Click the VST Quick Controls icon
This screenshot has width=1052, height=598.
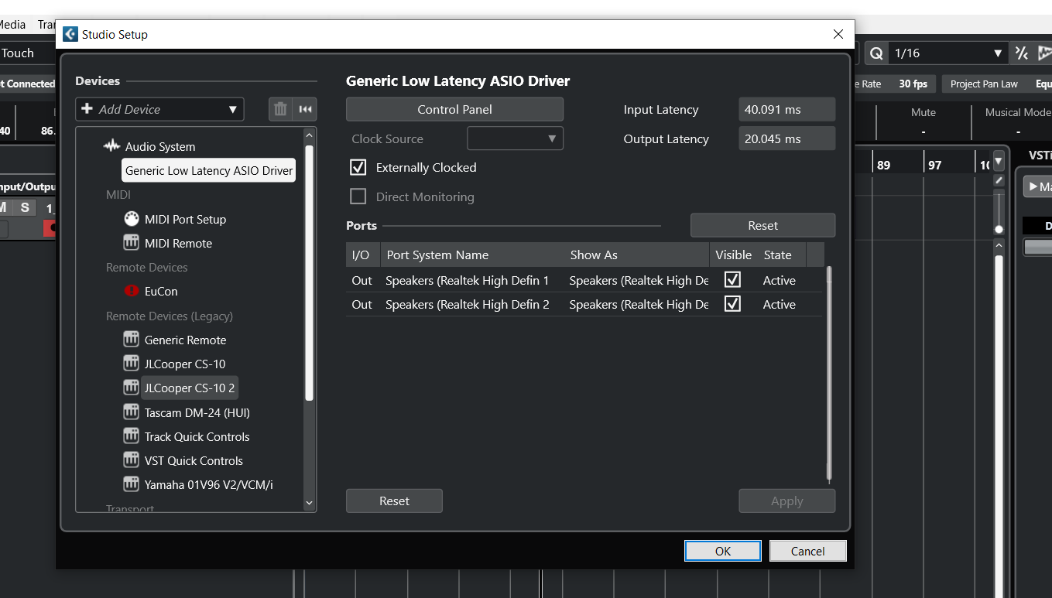132,460
